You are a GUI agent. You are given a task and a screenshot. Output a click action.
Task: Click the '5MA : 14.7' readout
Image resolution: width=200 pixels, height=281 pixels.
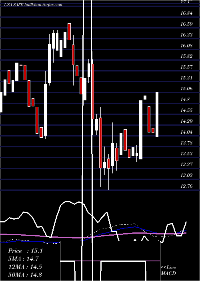[23, 259]
